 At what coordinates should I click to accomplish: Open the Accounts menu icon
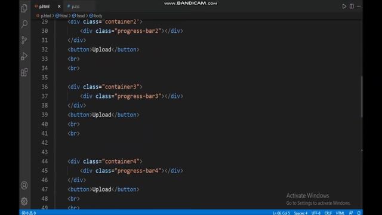click(x=24, y=186)
